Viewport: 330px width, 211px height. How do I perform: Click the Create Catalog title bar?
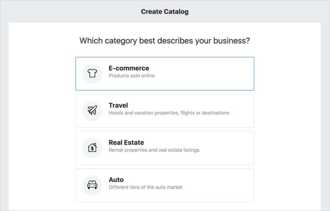(165, 11)
